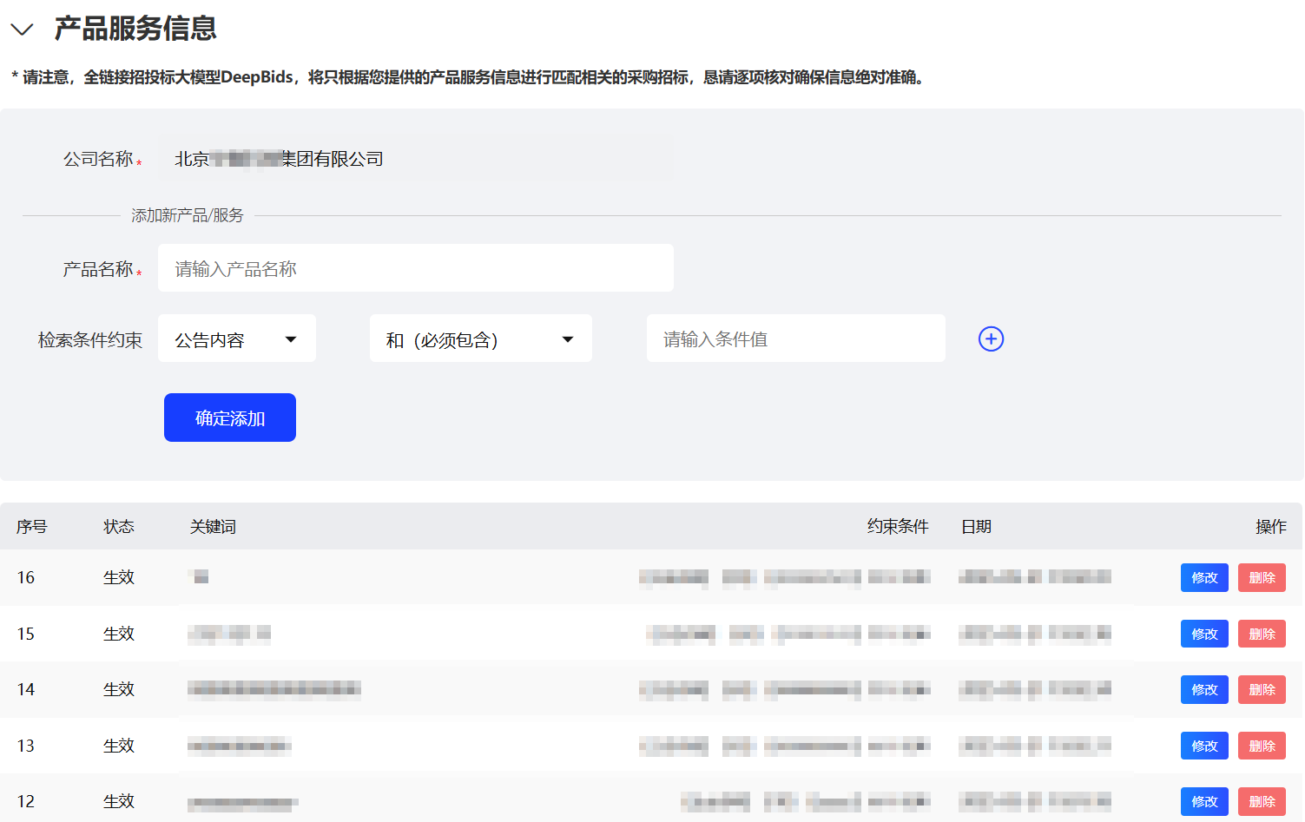Click 删除 for row 16
Image resolution: width=1305 pixels, height=822 pixels.
(x=1261, y=577)
